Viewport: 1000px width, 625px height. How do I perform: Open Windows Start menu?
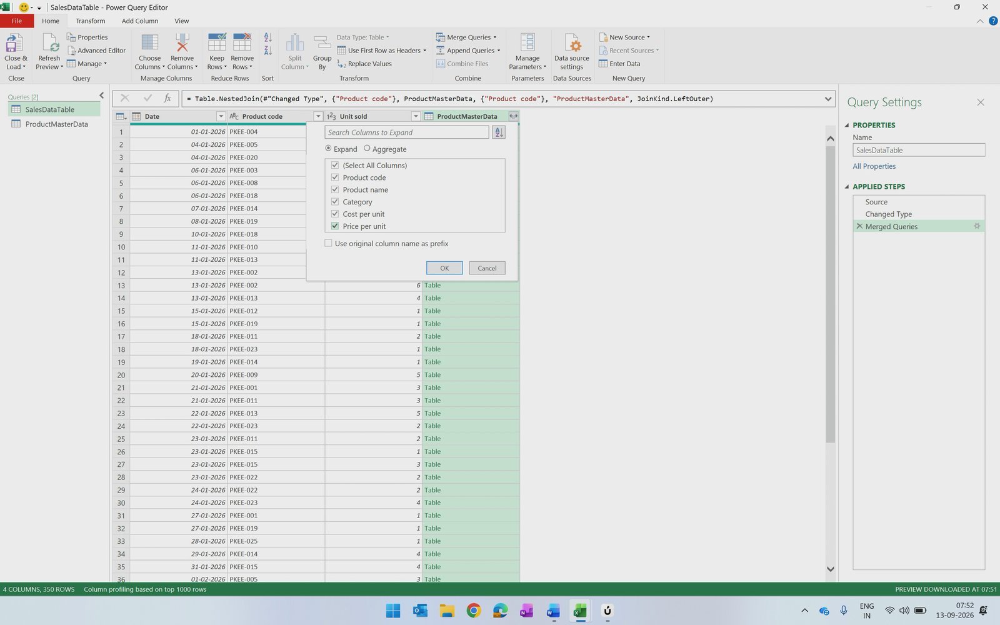393,611
